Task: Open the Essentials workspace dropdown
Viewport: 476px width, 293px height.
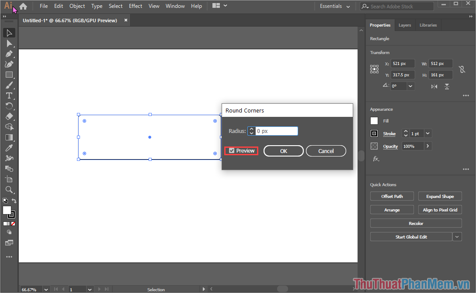Action: 335,6
